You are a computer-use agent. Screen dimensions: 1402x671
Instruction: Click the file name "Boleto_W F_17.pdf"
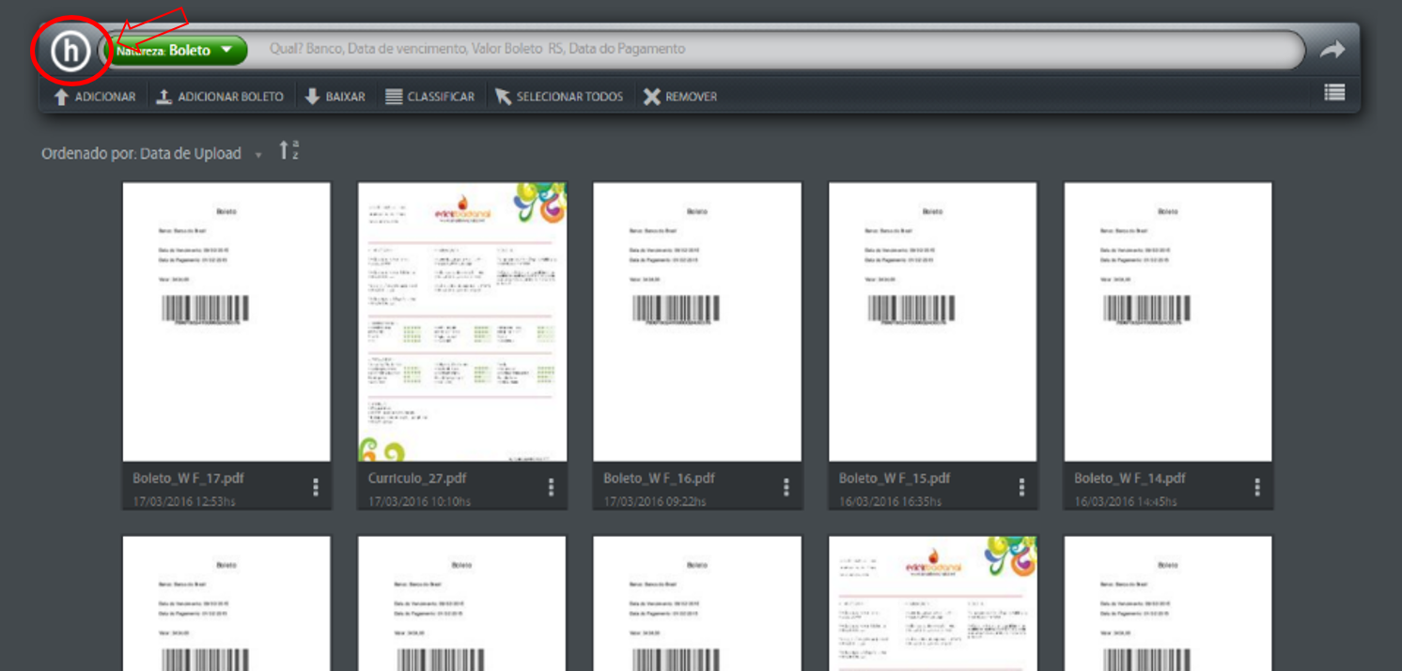click(x=188, y=479)
